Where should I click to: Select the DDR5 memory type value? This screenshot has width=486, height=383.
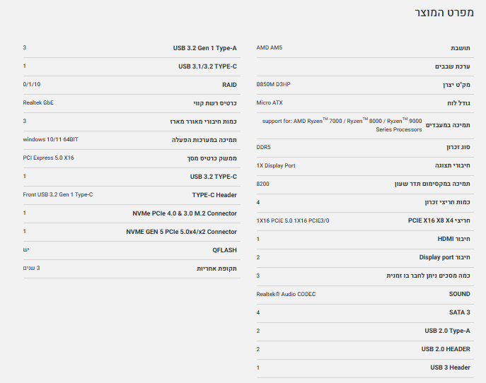[x=263, y=147]
